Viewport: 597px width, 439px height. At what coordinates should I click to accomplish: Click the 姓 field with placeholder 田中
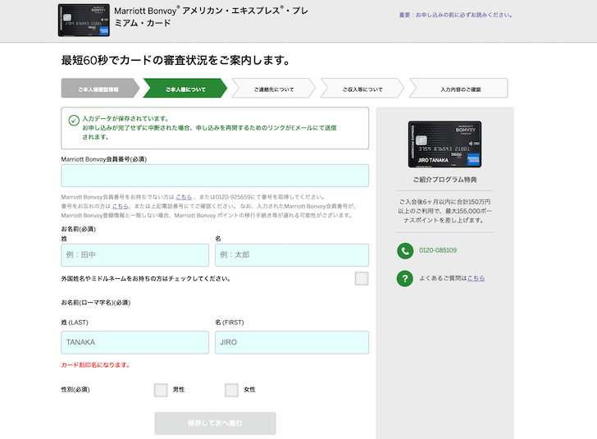135,255
